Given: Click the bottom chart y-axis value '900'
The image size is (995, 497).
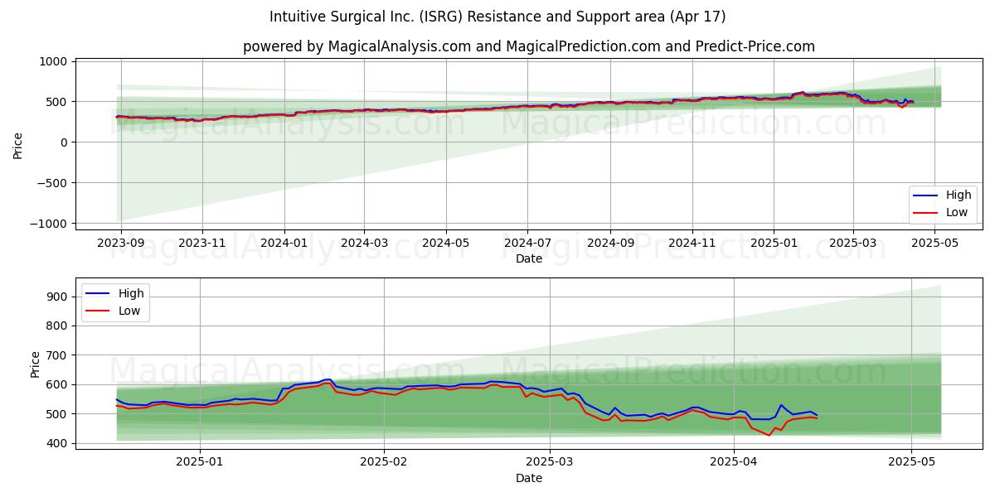Looking at the screenshot, I should point(58,297).
